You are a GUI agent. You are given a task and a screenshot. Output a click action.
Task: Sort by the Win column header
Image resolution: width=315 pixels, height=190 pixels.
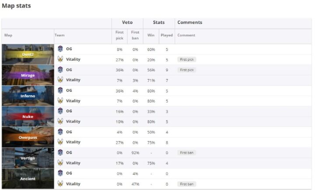tap(151, 35)
